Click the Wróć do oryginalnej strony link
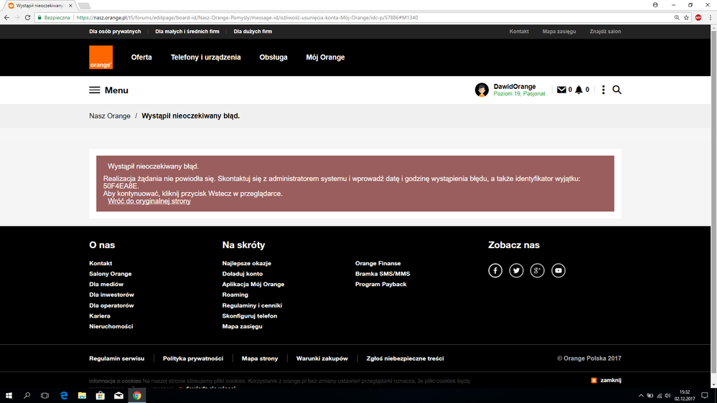The height and width of the screenshot is (403, 717). pos(149,201)
